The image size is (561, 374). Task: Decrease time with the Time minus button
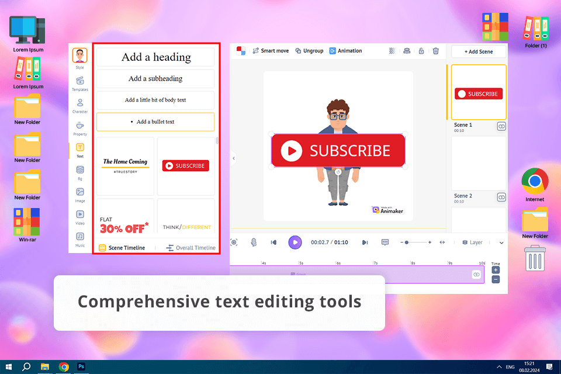[x=496, y=279]
